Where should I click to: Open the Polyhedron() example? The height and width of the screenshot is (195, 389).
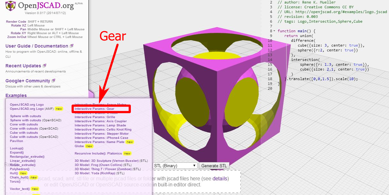[20, 169]
